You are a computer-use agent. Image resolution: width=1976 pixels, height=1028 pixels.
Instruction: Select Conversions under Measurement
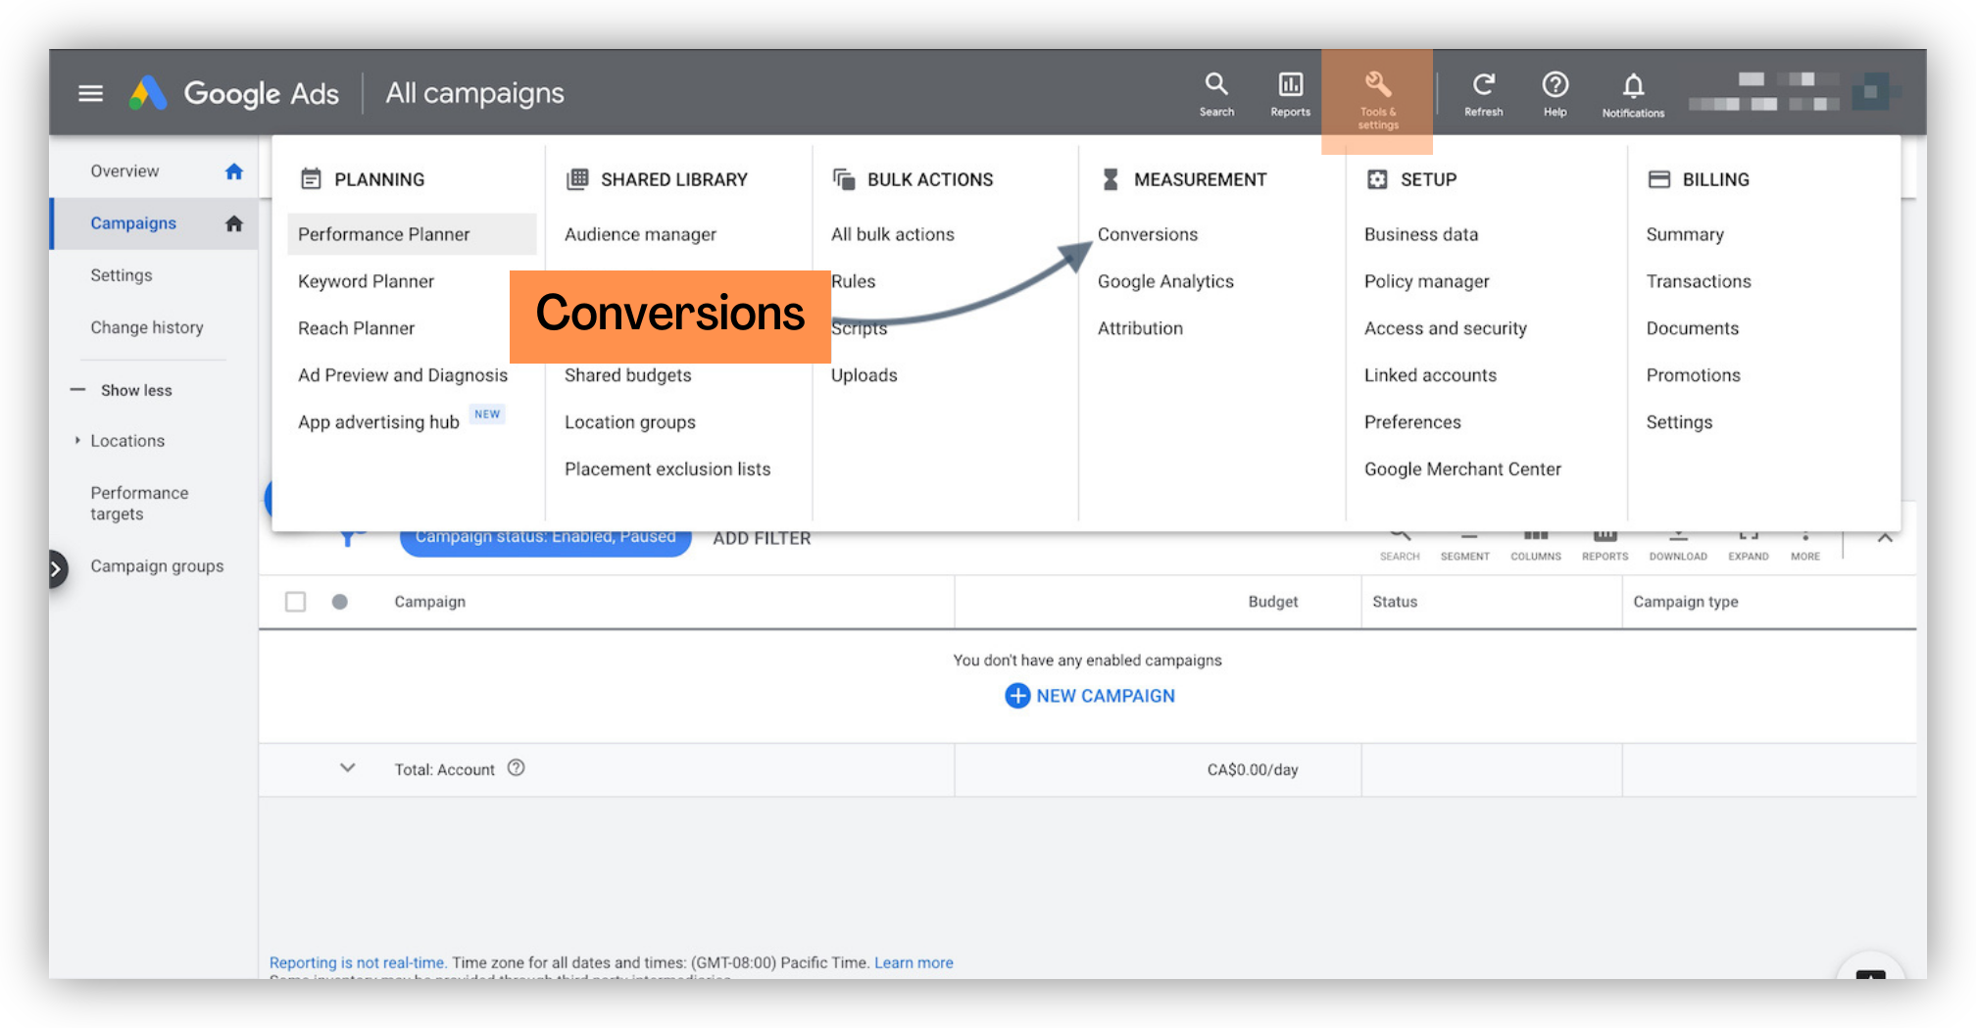point(1147,234)
